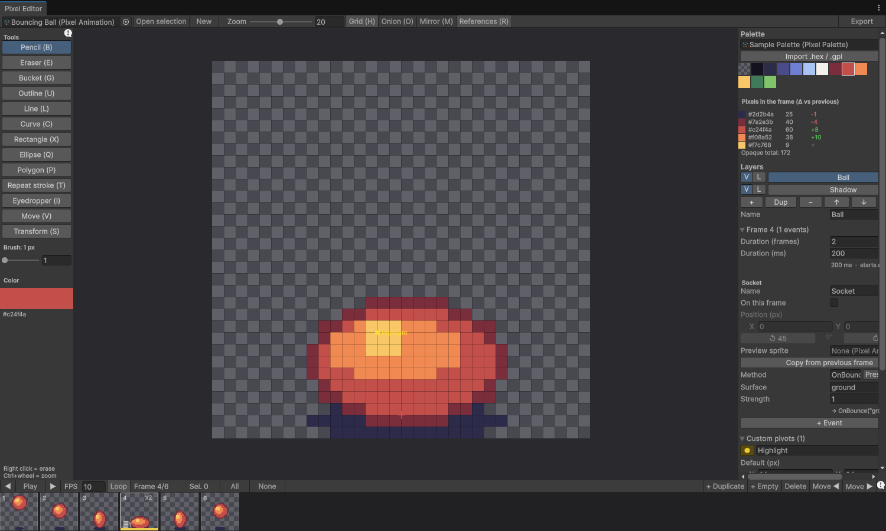The width and height of the screenshot is (886, 531).
Task: Pick the white palette swatch
Action: tap(822, 69)
